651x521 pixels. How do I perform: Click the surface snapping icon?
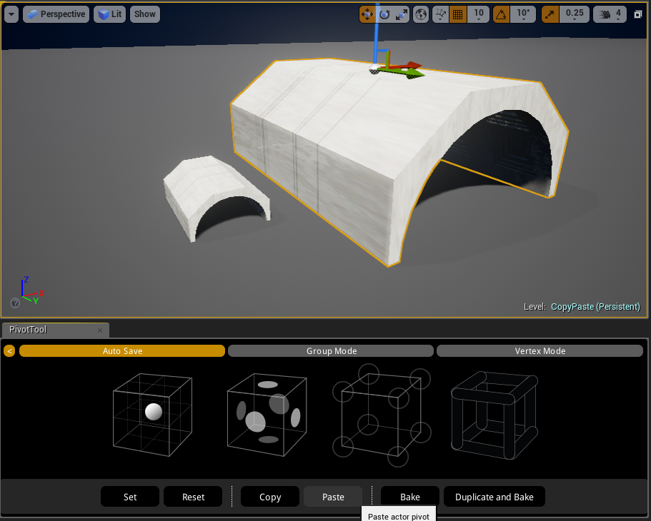click(x=441, y=14)
